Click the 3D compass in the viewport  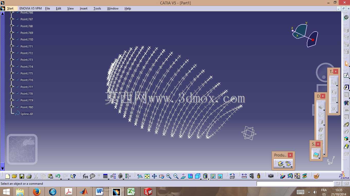pyautogui.click(x=305, y=35)
